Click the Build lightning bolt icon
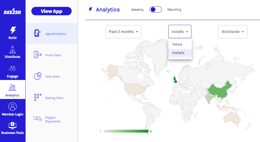Image resolution: width=260 pixels, height=142 pixels. click(x=13, y=30)
